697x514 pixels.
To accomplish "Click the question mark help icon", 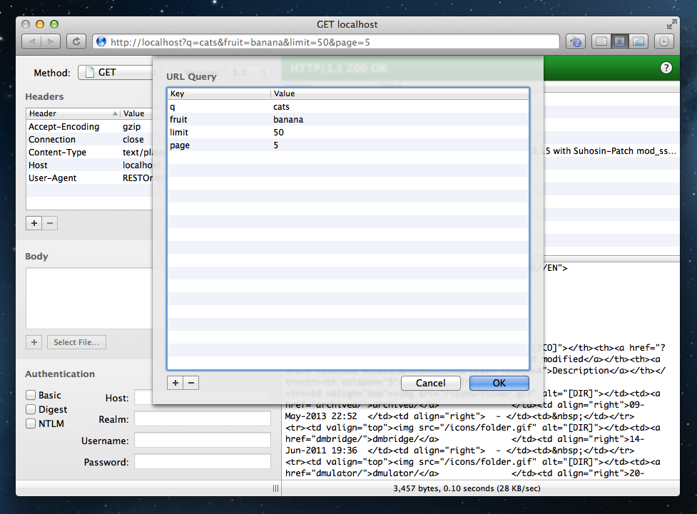I will [x=666, y=68].
